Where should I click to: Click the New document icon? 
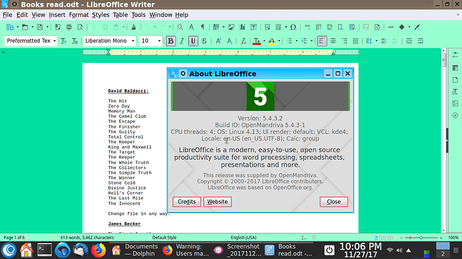coord(10,27)
